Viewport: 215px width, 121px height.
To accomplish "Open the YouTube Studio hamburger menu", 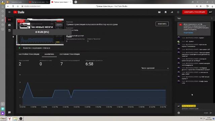I will click(x=9, y=12).
